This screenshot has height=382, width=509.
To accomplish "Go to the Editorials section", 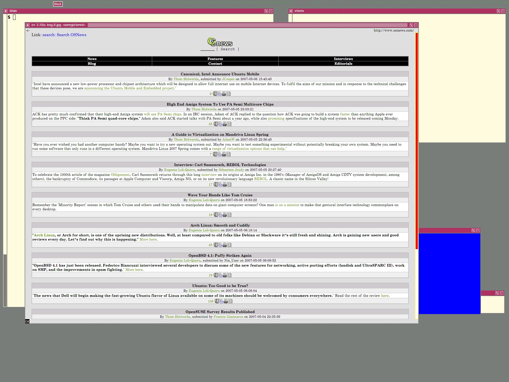I will point(343,64).
